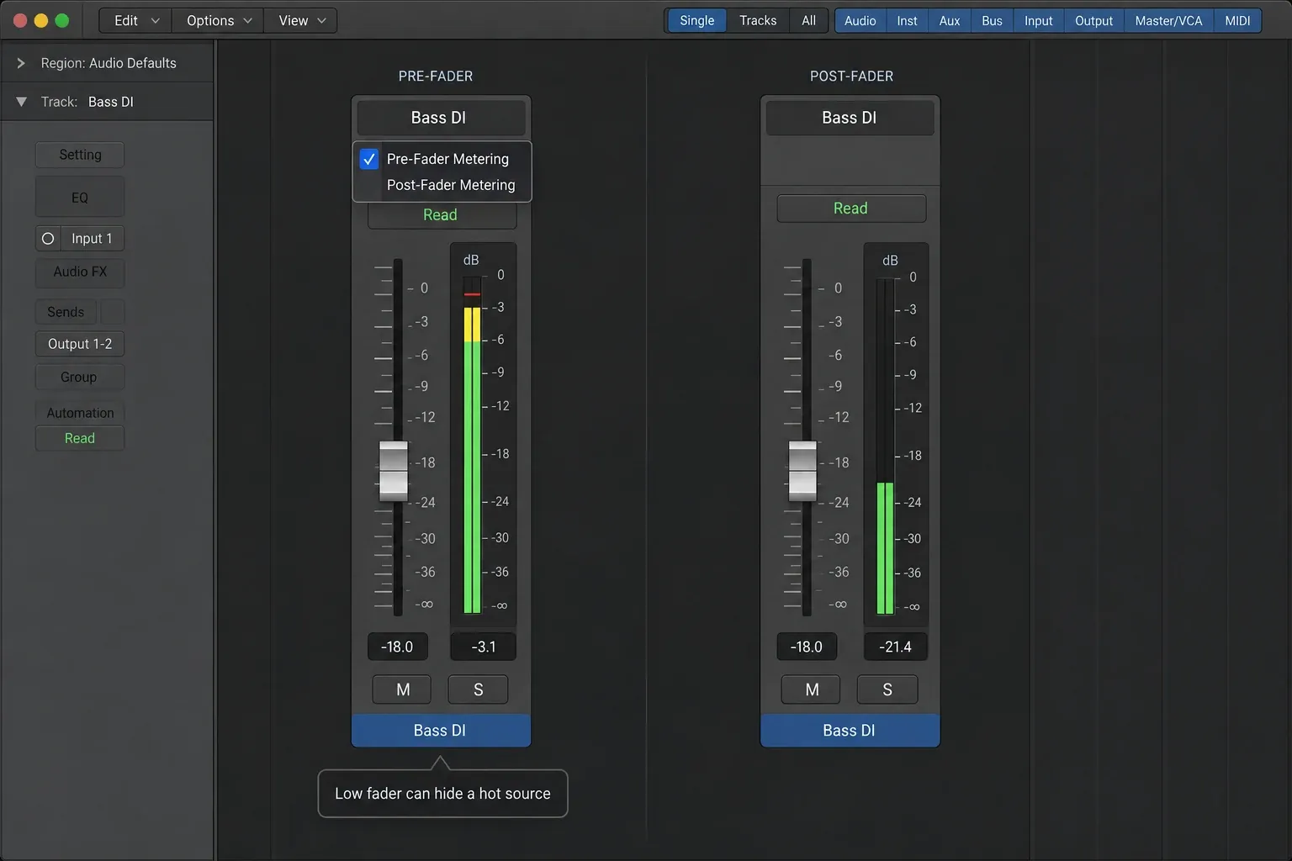
Task: Click the post-fader strip volume fader handle
Action: (x=802, y=471)
